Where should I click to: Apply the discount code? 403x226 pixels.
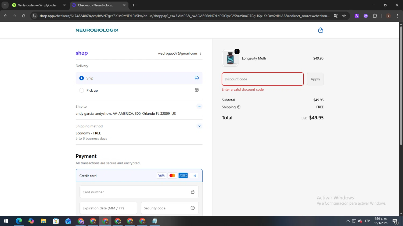click(x=315, y=79)
